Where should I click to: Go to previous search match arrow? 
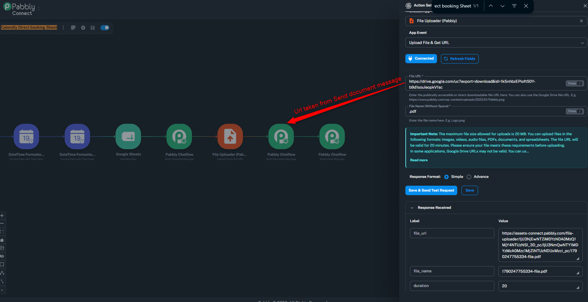coord(491,6)
